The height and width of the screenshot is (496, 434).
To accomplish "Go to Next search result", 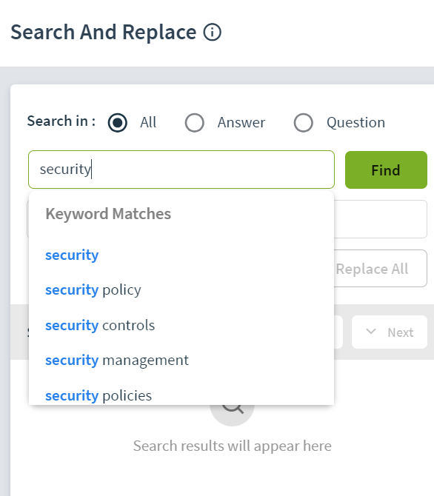I will coord(390,332).
